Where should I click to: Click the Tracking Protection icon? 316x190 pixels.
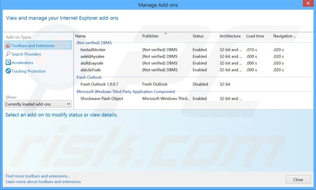tap(8, 71)
